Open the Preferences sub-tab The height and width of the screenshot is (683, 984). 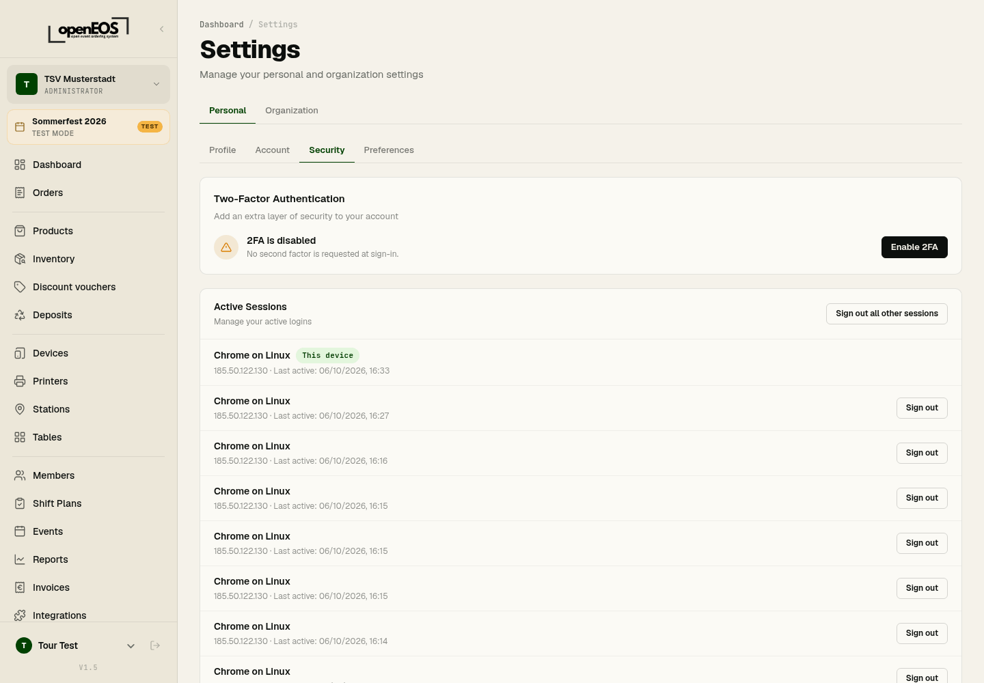389,150
